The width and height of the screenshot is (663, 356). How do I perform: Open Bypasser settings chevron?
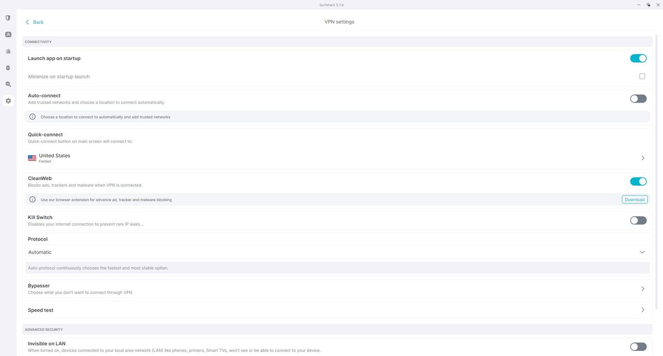(x=643, y=289)
